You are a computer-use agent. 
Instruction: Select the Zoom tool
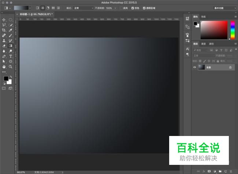pos(11,67)
